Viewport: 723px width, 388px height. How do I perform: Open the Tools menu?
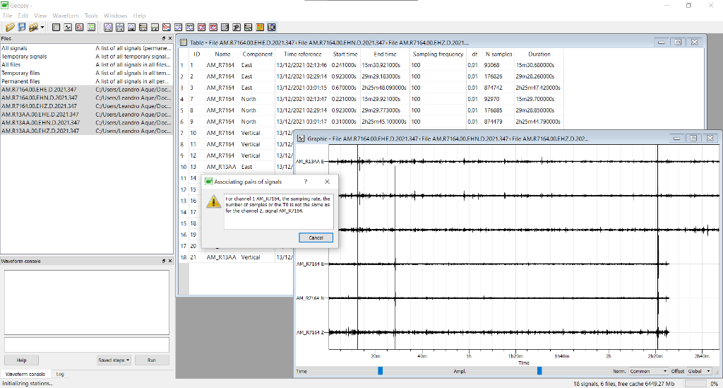click(x=91, y=15)
